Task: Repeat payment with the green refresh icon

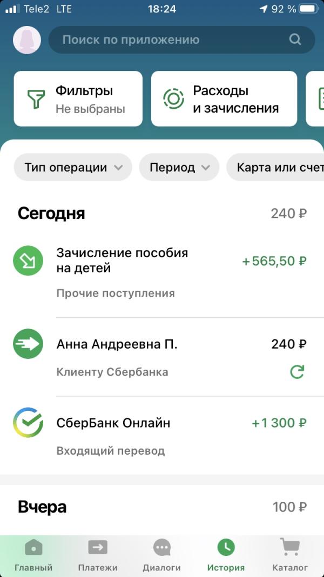Action: [x=297, y=372]
